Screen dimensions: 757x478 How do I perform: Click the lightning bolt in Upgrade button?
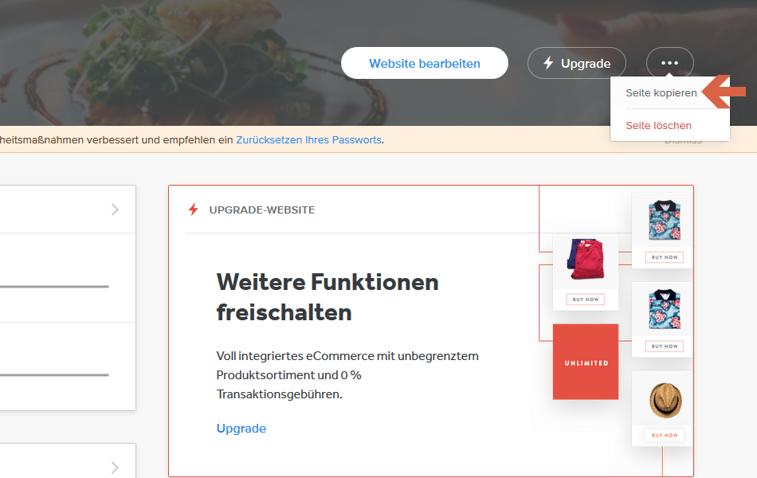[x=548, y=63]
